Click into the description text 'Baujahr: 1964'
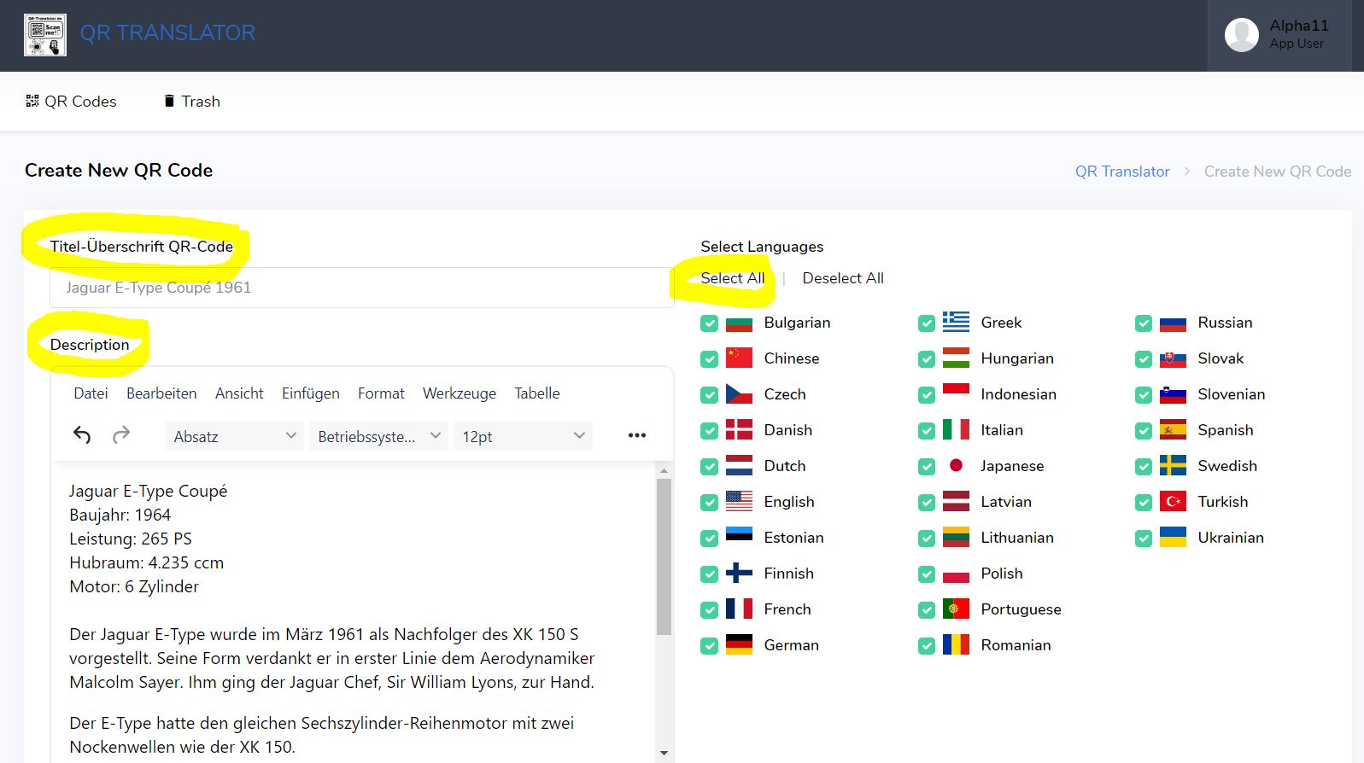 click(120, 515)
